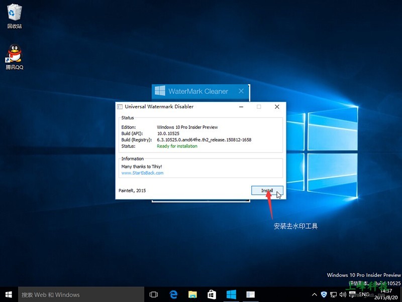Select the Tencent QQ desktop shortcut
Viewport: 402px width, 302px height.
pyautogui.click(x=15, y=57)
